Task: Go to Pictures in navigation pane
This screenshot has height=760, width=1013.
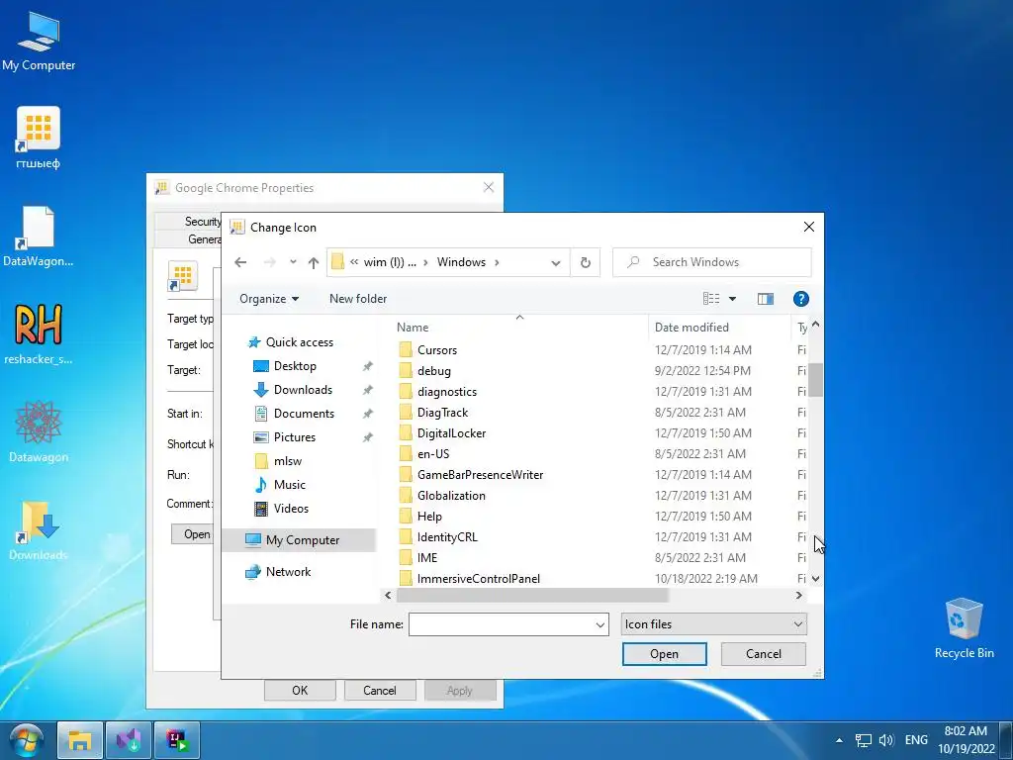Action: pyautogui.click(x=295, y=437)
